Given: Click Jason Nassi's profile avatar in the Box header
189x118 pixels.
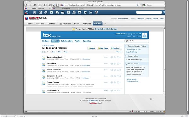Looking at the screenshot, I should point(145,35).
